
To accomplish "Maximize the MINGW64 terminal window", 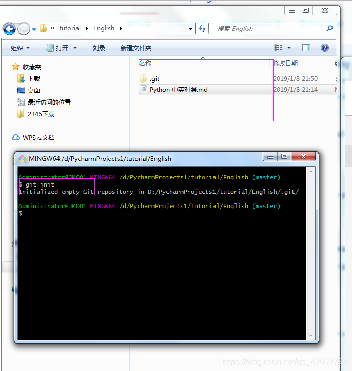I will (x=284, y=157).
